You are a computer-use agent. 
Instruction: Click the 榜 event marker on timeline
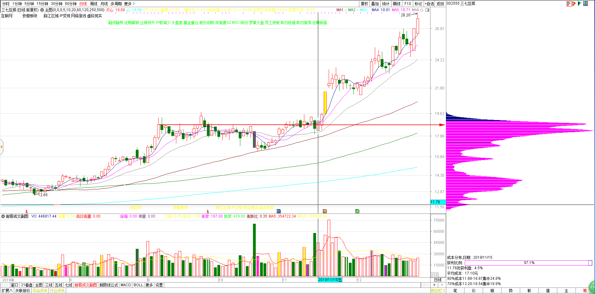tap(325, 211)
